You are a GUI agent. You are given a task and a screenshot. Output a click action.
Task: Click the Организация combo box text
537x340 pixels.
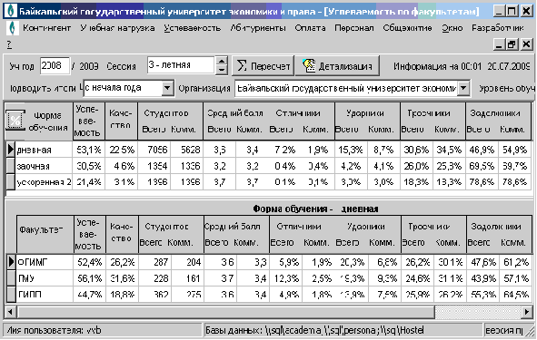[x=346, y=88]
